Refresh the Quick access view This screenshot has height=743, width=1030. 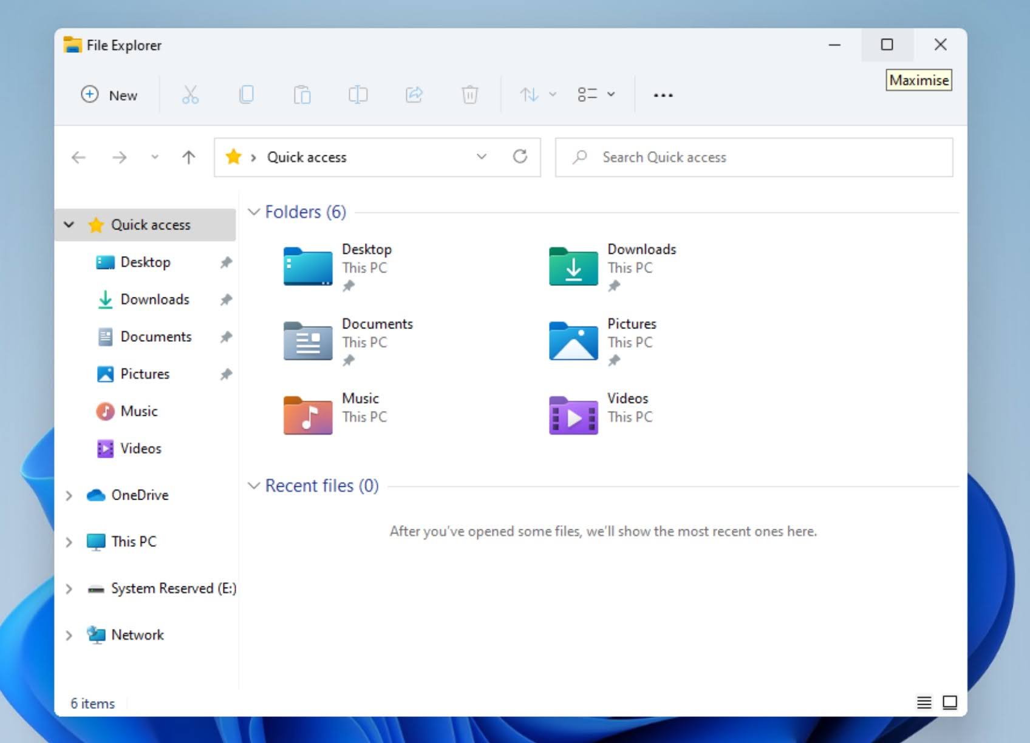point(520,157)
